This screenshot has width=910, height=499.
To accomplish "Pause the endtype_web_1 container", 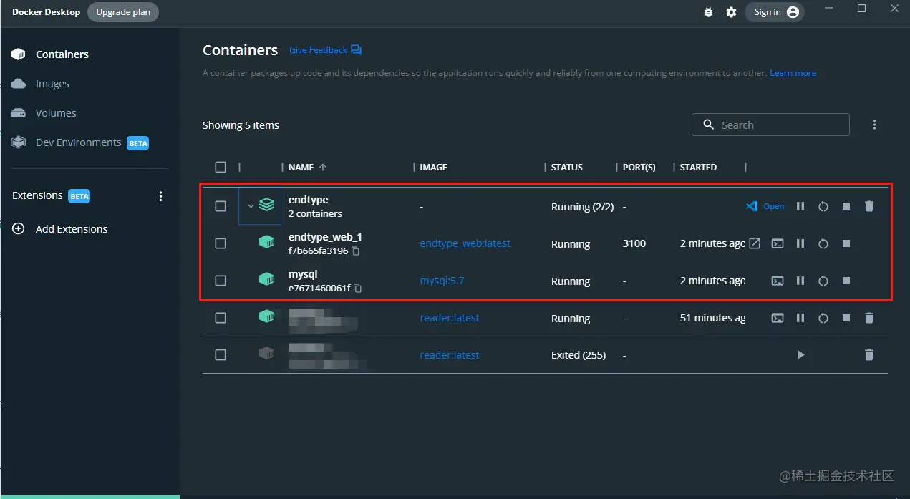I will click(x=800, y=243).
